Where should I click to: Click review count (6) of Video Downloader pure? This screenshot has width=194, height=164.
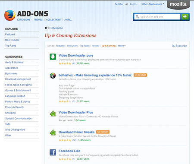point(74,63)
